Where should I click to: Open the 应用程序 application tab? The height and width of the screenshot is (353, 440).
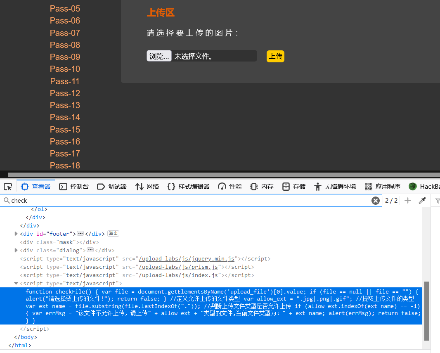[x=382, y=187]
